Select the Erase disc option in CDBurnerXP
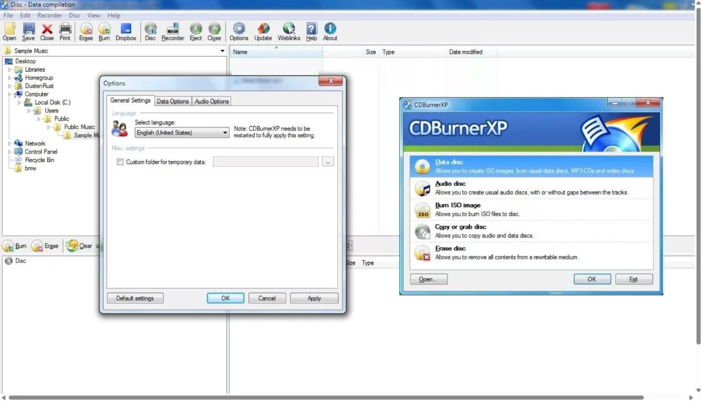The image size is (702, 401). (x=531, y=252)
